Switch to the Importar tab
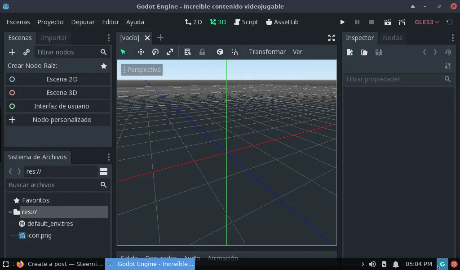This screenshot has height=270, width=460. (x=54, y=38)
